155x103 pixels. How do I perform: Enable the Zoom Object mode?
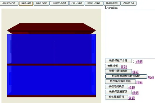[94, 3]
